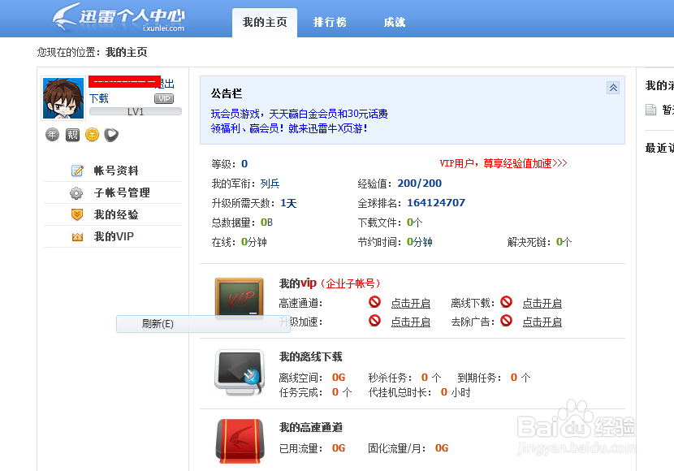Open the 玩会员游戏 announcement link
The height and width of the screenshot is (471, 674).
tap(299, 114)
